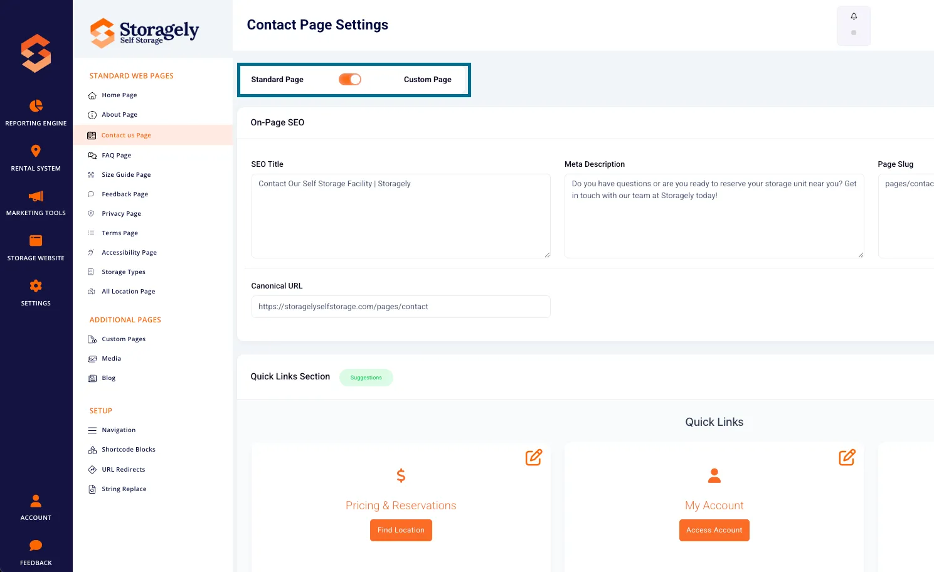Open Marketing Tools megaphone icon
The image size is (934, 572).
click(36, 196)
